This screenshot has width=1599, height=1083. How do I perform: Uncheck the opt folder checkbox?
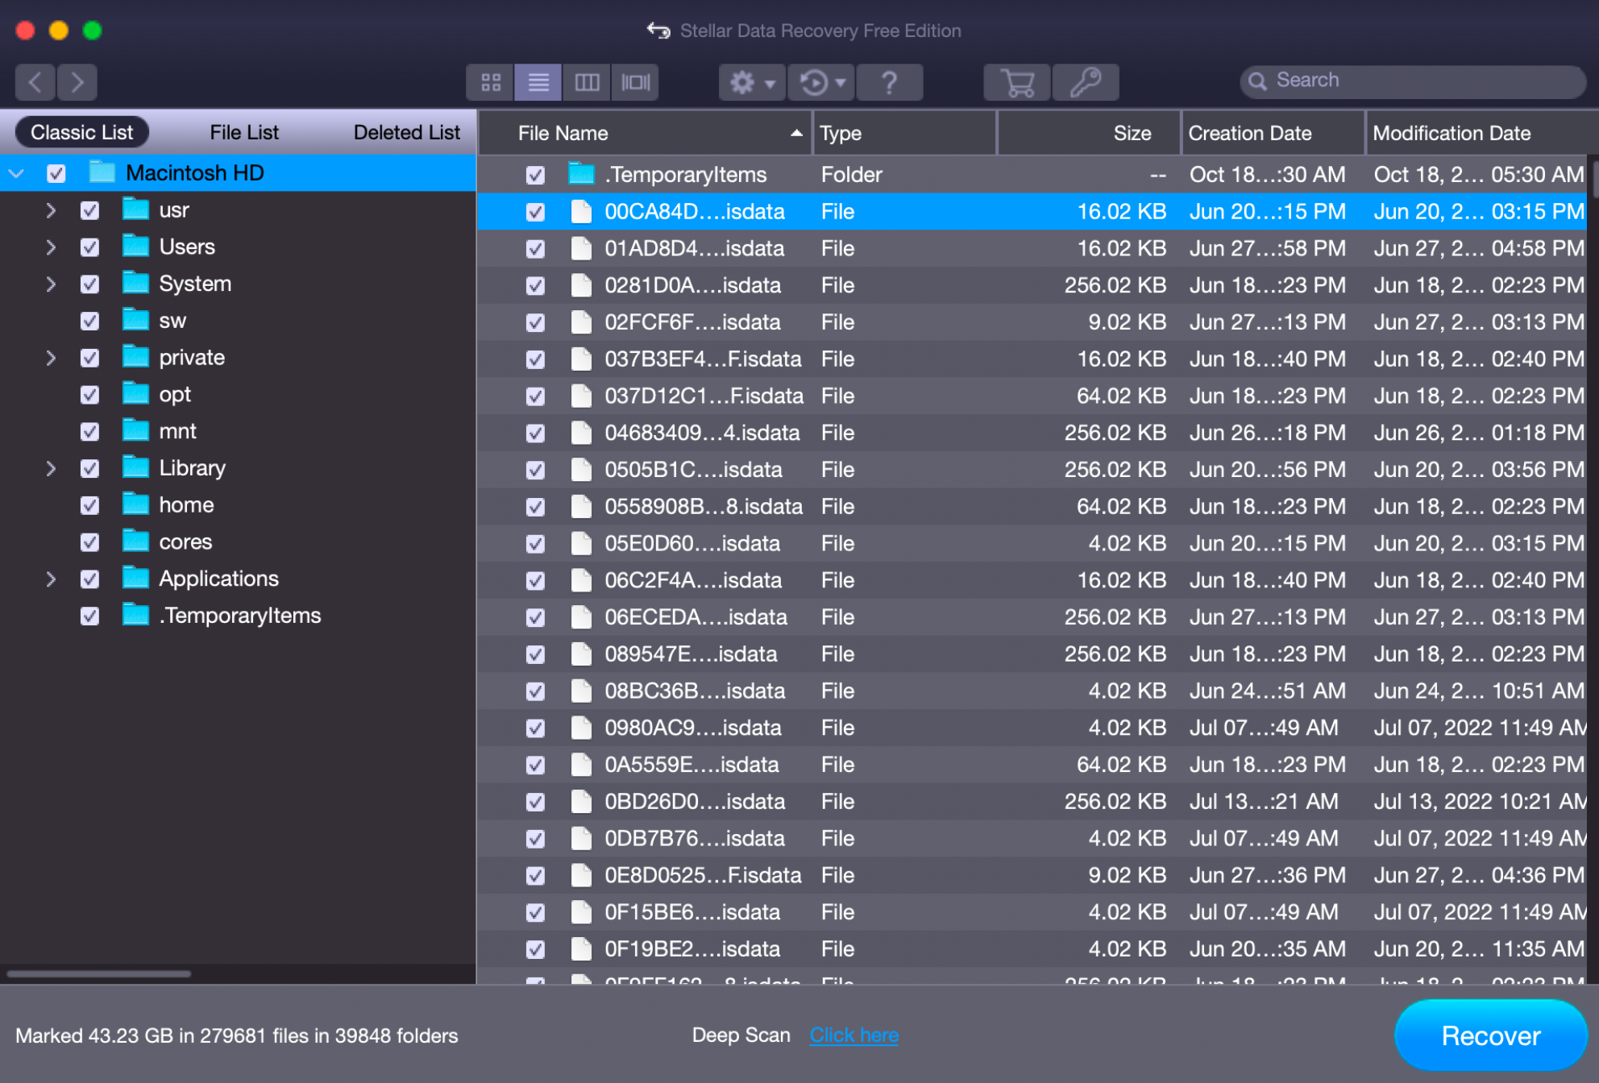89,395
